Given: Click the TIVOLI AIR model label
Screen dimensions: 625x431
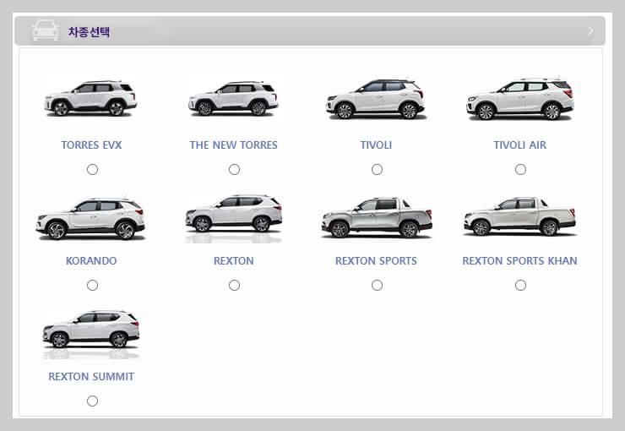Looking at the screenshot, I should (519, 145).
